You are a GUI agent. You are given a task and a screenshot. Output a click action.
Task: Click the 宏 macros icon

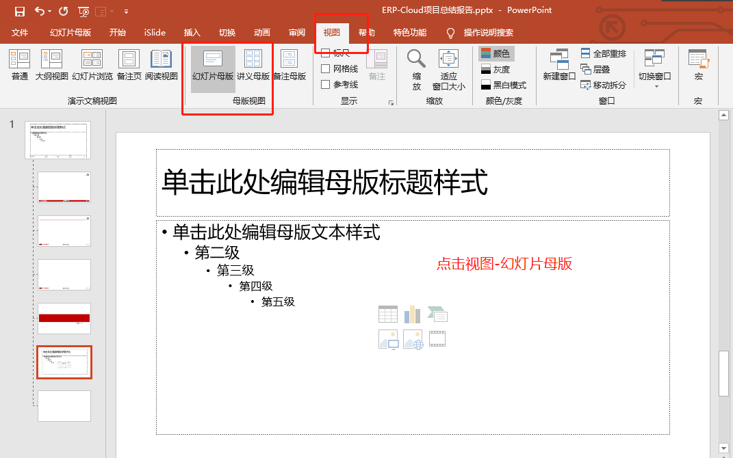click(698, 64)
